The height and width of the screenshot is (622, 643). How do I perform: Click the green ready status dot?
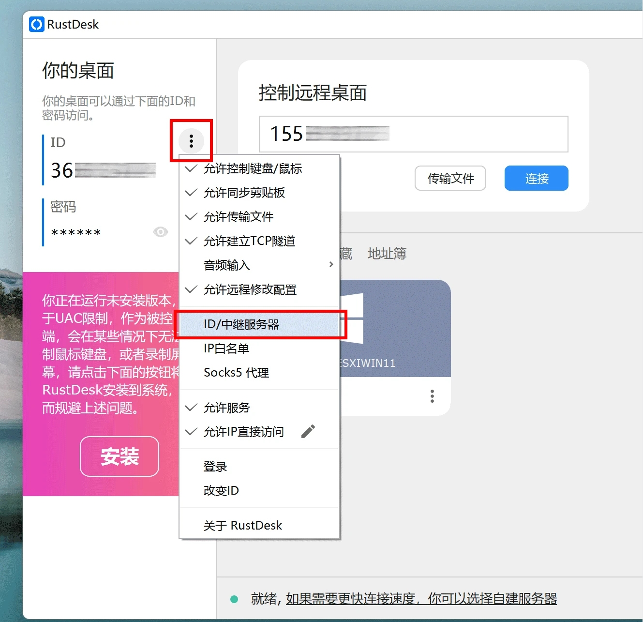point(235,599)
